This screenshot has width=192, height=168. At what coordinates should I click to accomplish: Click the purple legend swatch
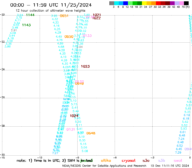(172, 3)
